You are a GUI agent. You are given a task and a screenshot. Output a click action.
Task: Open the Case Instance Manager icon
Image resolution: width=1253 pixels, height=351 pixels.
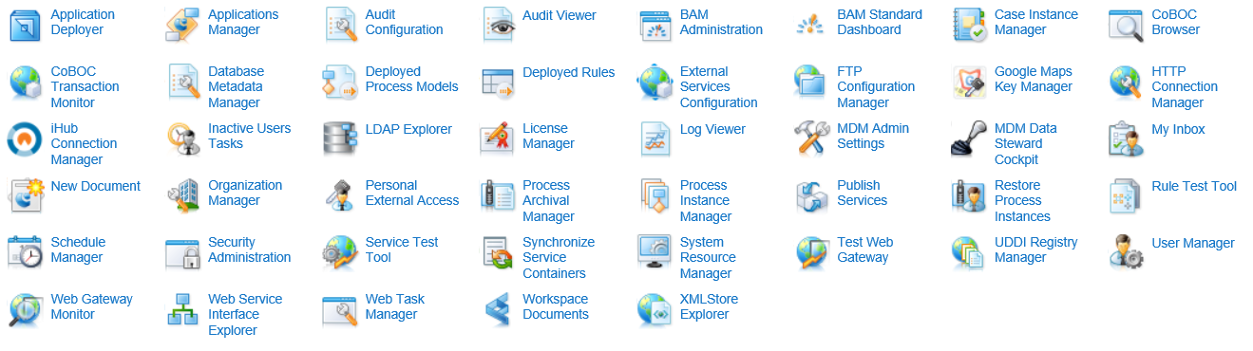[x=969, y=25]
